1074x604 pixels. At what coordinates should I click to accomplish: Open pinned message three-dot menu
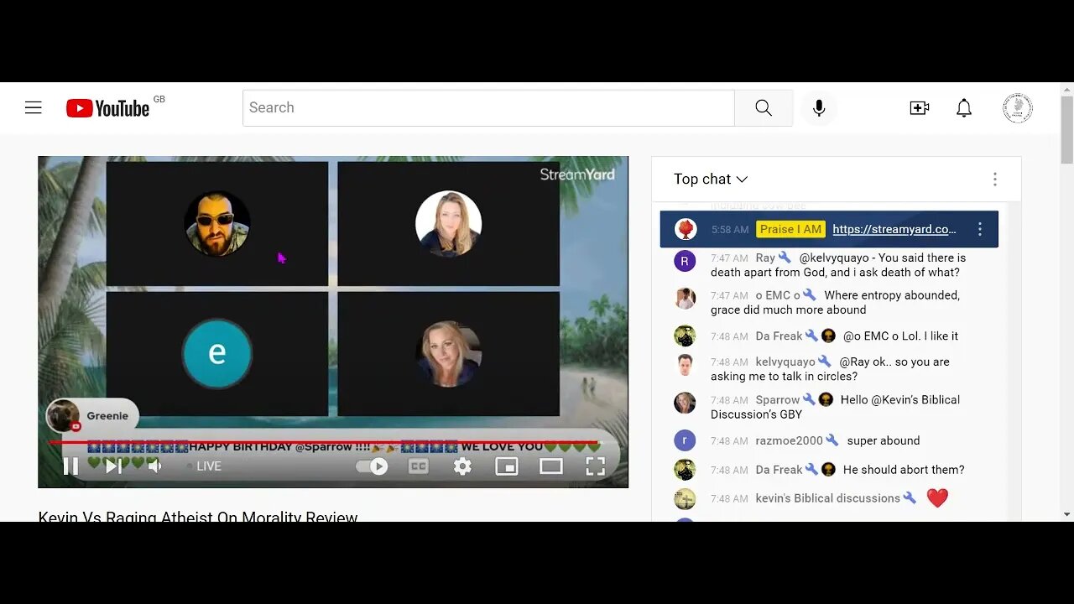point(980,229)
